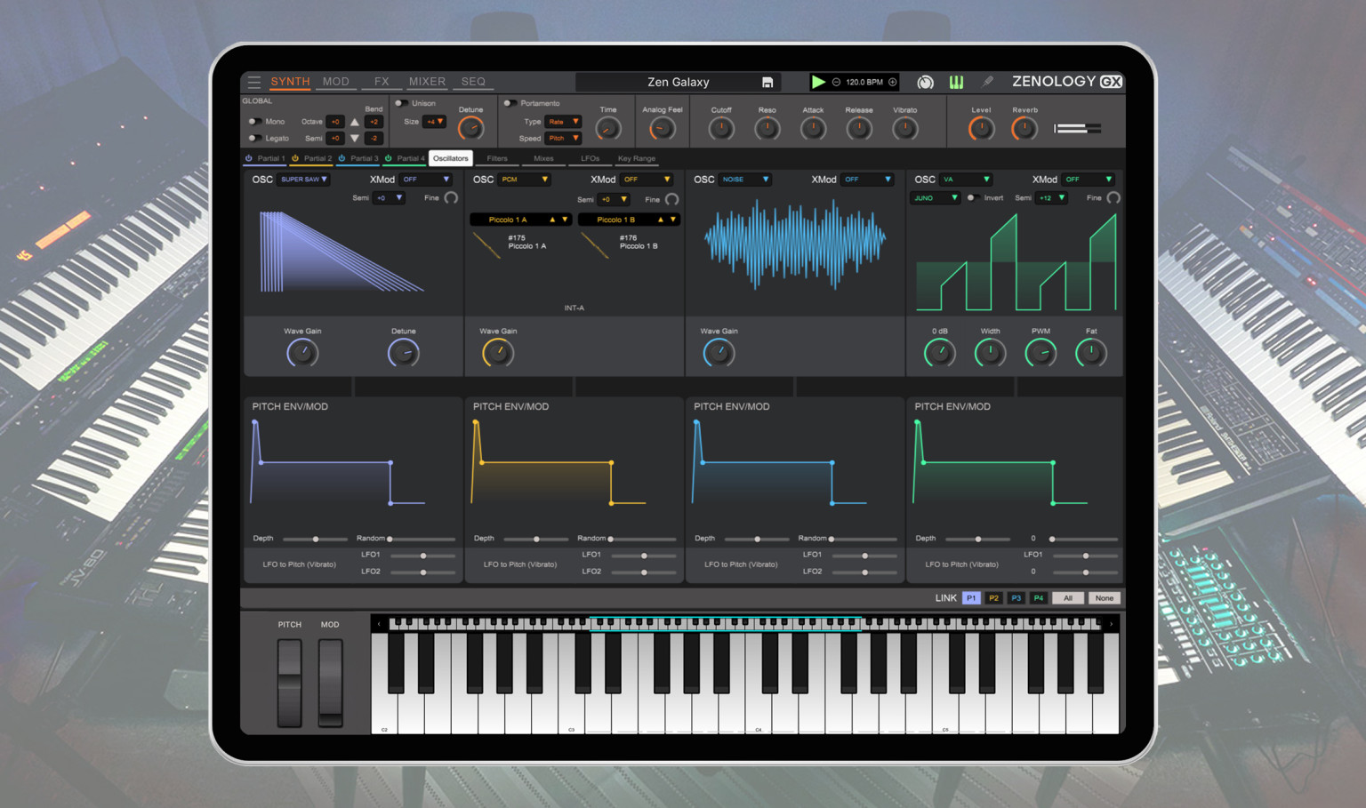The height and width of the screenshot is (808, 1366).
Task: Open the hamburger menu
Action: (254, 82)
